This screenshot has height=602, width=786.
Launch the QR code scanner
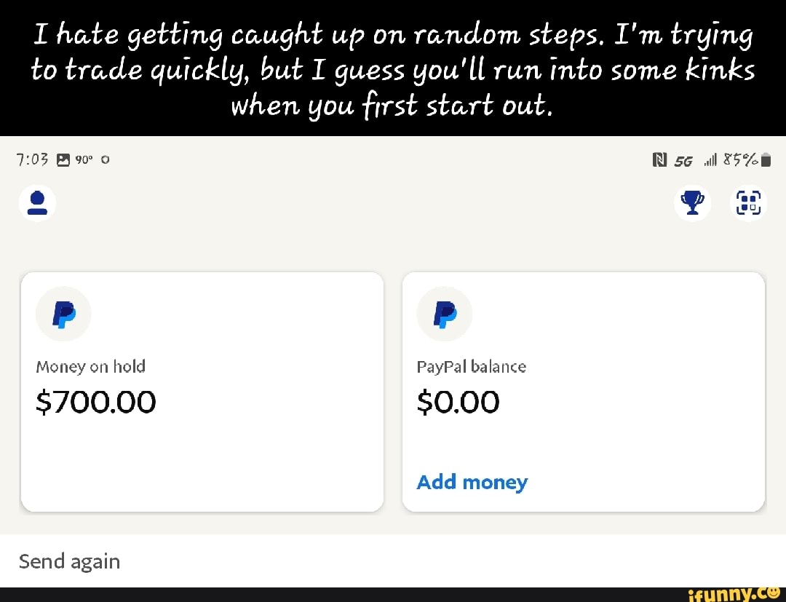[x=748, y=203]
